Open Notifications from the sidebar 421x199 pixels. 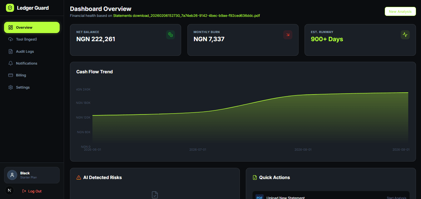pyautogui.click(x=32, y=63)
